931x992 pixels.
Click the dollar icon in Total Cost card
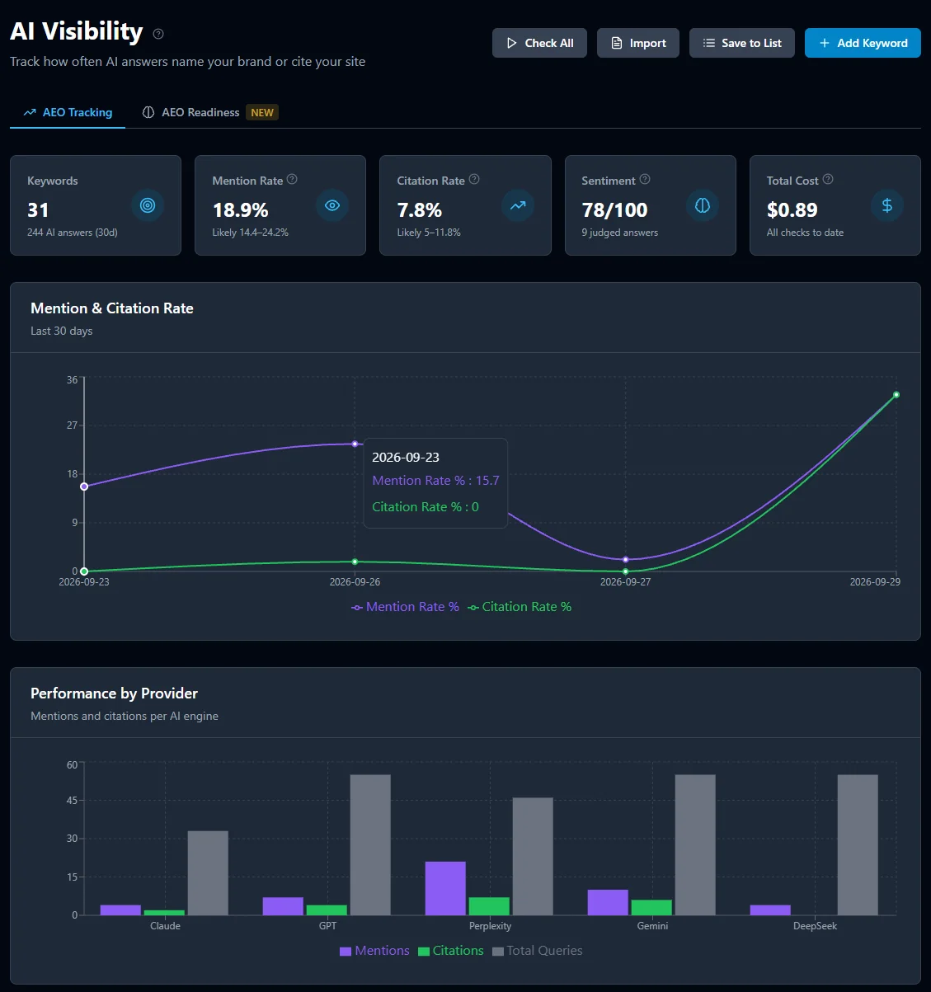887,205
